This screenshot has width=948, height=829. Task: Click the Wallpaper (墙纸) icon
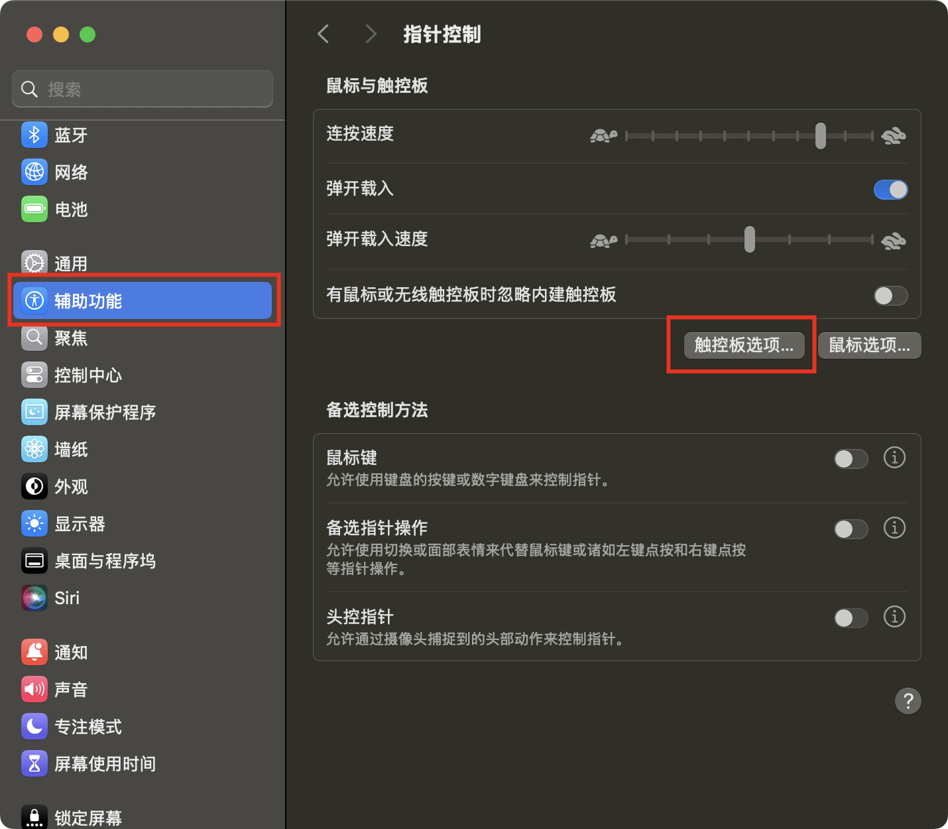click(x=34, y=450)
